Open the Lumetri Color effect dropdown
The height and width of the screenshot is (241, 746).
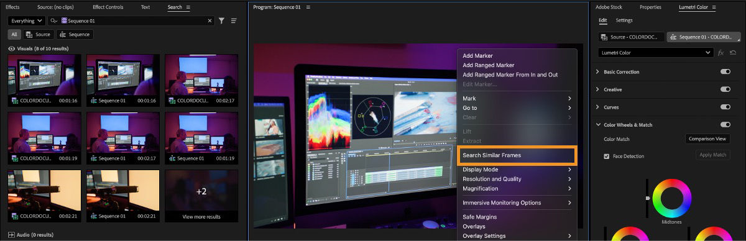tap(655, 53)
